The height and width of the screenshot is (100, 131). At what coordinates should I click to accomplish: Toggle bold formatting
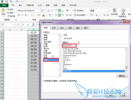(19, 15)
